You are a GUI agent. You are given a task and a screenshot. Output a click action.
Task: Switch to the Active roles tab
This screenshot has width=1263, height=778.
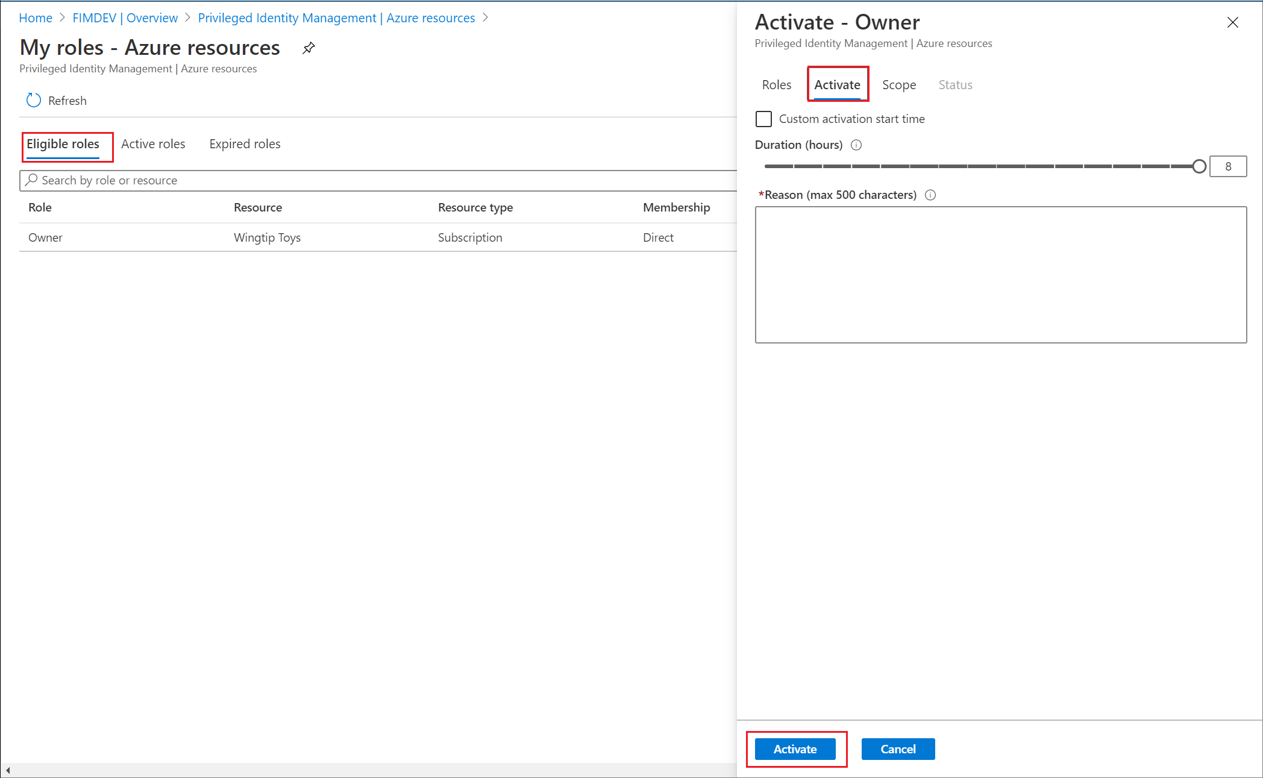pyautogui.click(x=154, y=143)
